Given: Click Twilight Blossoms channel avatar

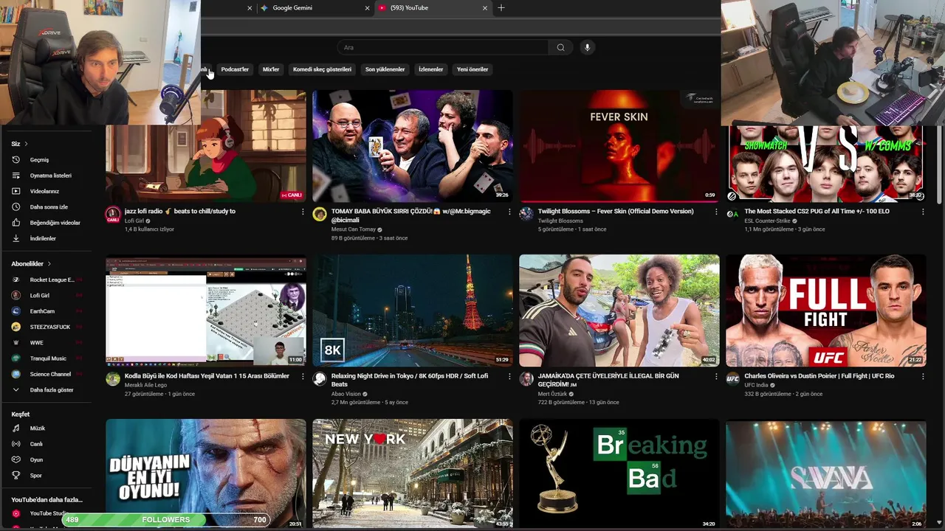Looking at the screenshot, I should click(x=526, y=215).
